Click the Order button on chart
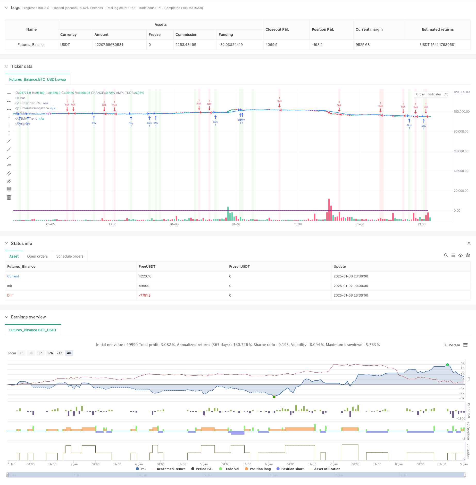This screenshot has width=476, height=485. (420, 94)
